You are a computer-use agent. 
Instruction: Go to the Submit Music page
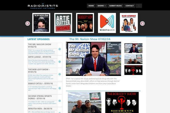tap(116, 6)
